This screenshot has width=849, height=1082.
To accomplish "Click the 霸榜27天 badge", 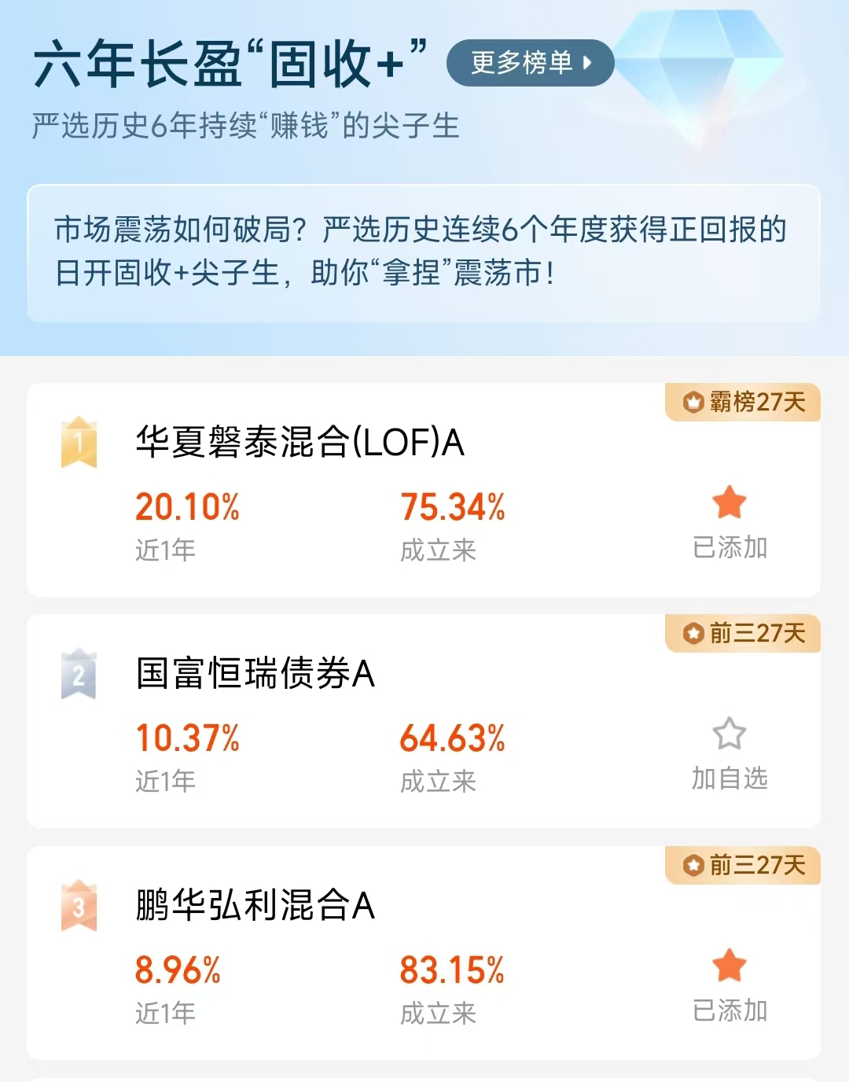I will click(743, 402).
